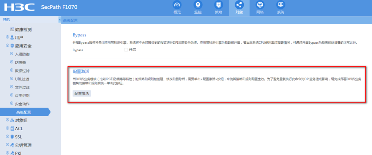Image resolution: width=372 pixels, height=155 pixels.
Task: Click the H3C logo
Action: click(x=19, y=7)
